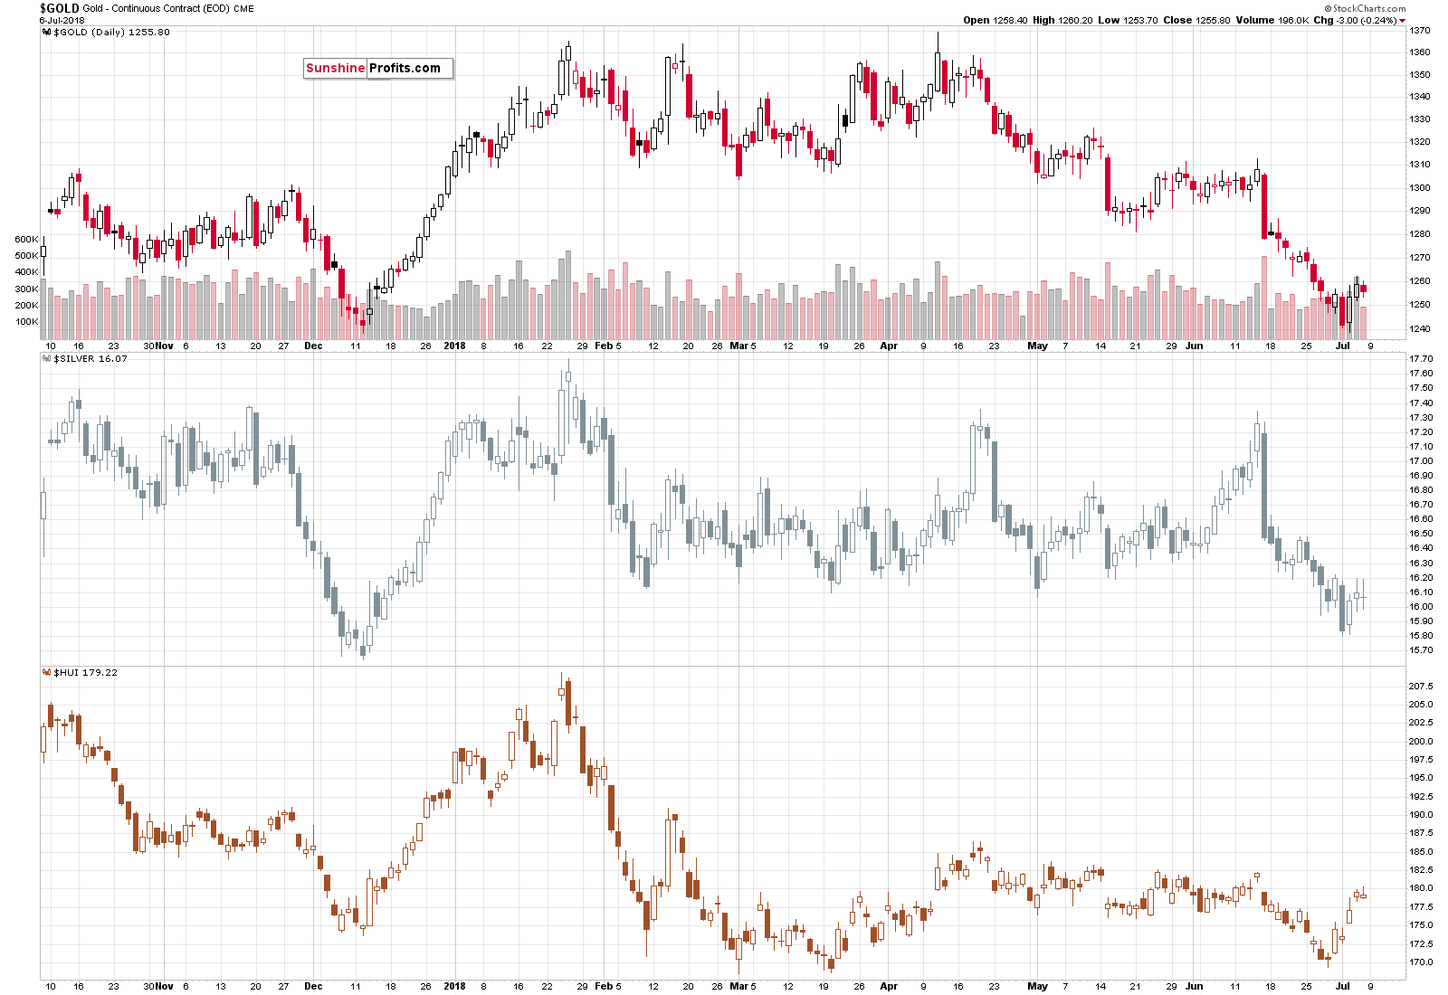Click 'Mar 5' on the HUI panel date axis
Image resolution: width=1448 pixels, height=995 pixels.
click(x=743, y=986)
